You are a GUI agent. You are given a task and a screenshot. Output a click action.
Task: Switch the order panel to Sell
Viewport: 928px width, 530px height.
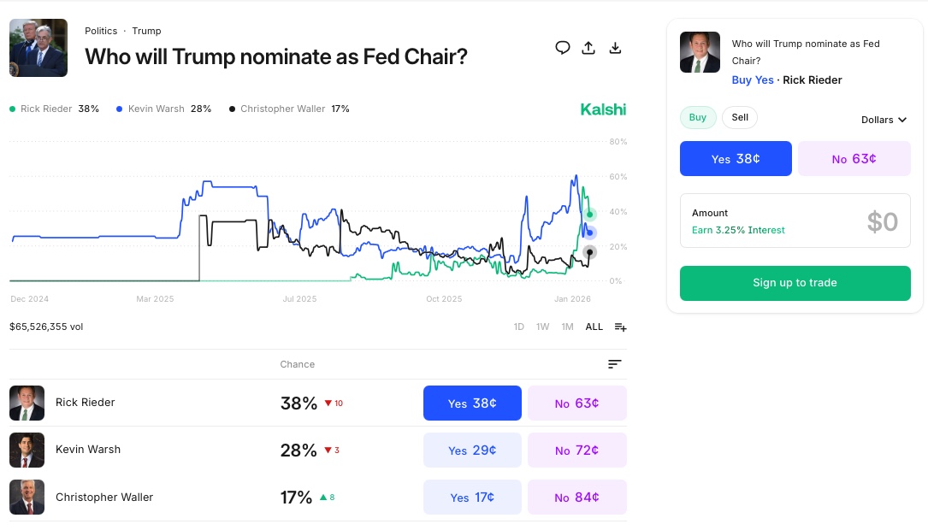pyautogui.click(x=740, y=117)
